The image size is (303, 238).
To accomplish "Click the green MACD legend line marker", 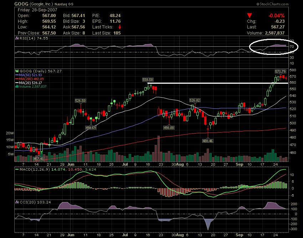I will (x=17, y=170).
